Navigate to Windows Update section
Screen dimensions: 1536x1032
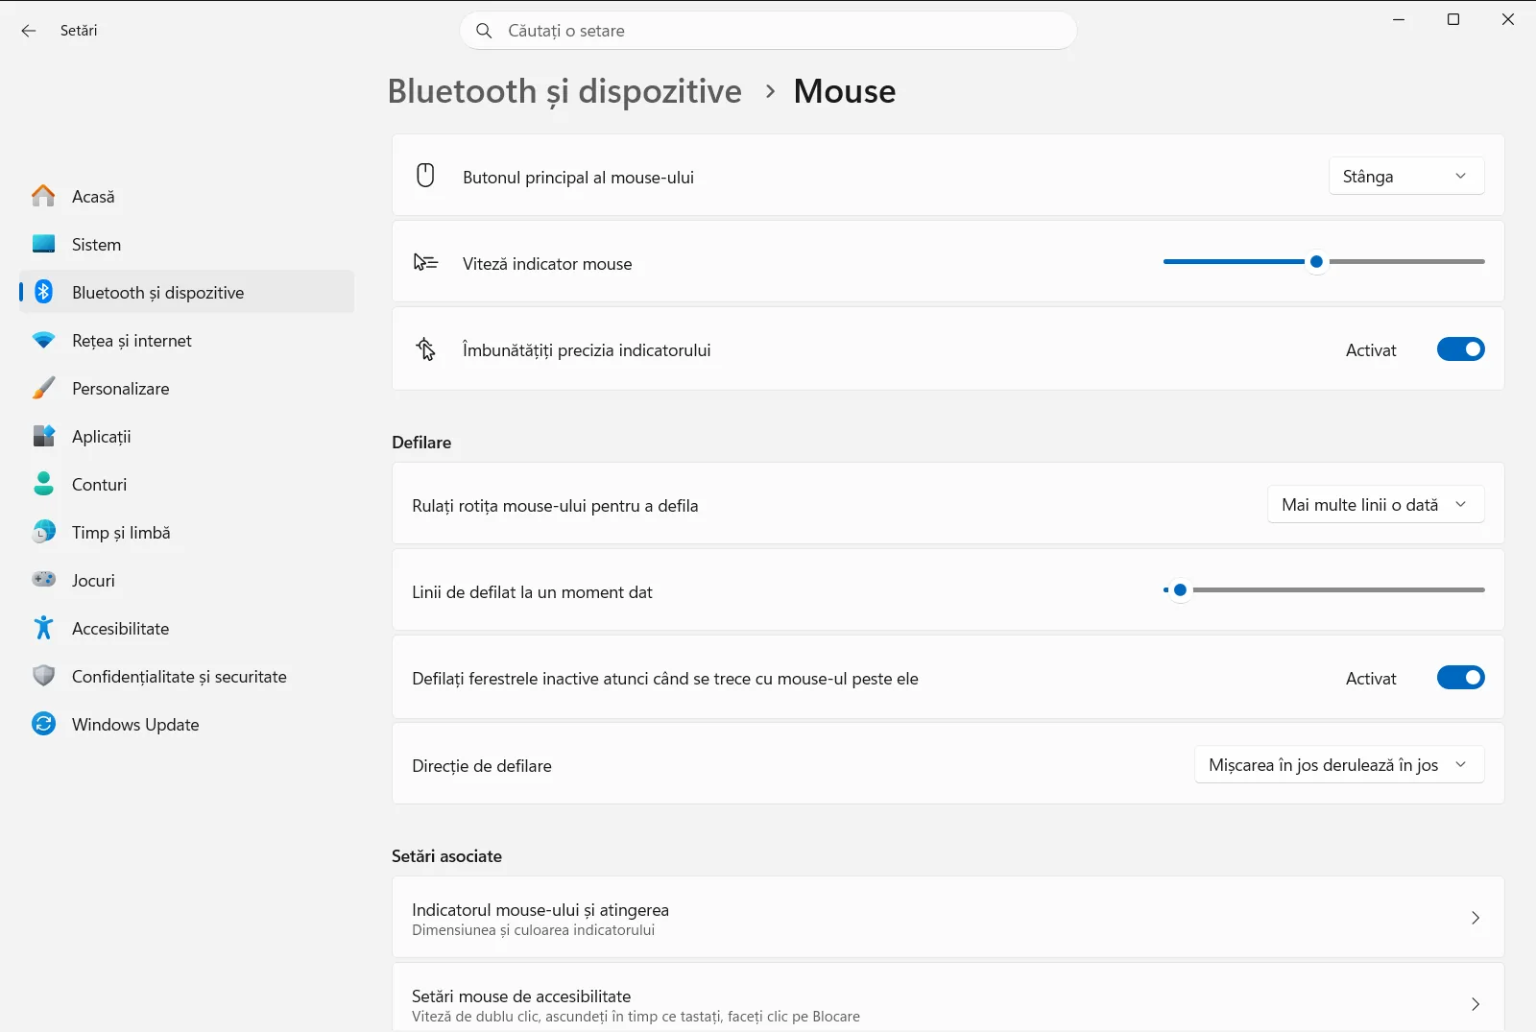[x=186, y=724]
